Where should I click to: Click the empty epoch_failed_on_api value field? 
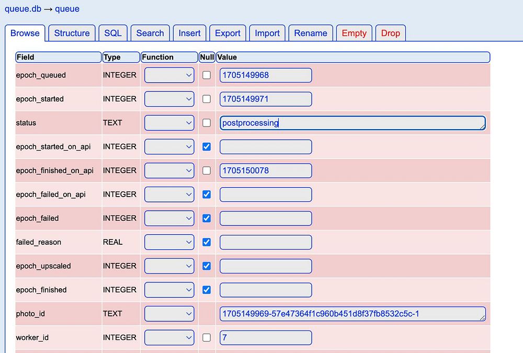[x=266, y=195]
